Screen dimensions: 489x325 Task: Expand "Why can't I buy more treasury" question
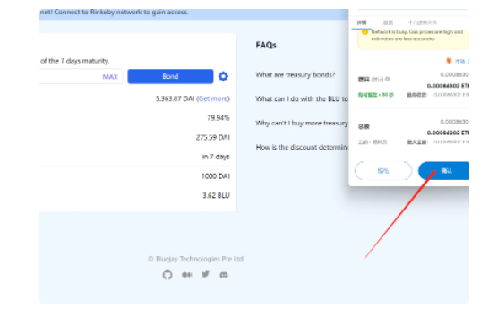point(302,124)
